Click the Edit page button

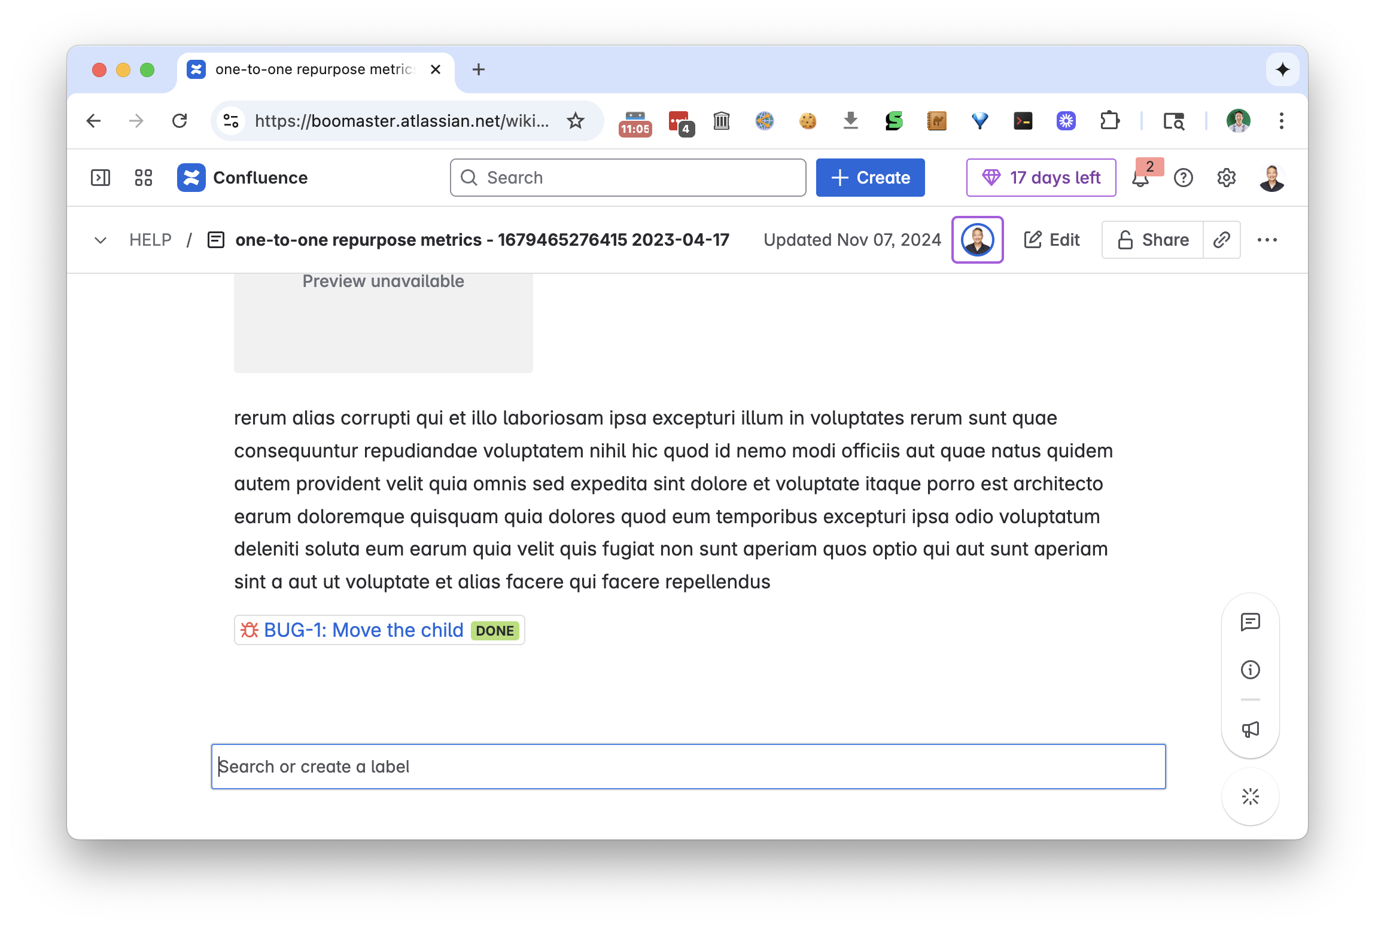tap(1052, 240)
